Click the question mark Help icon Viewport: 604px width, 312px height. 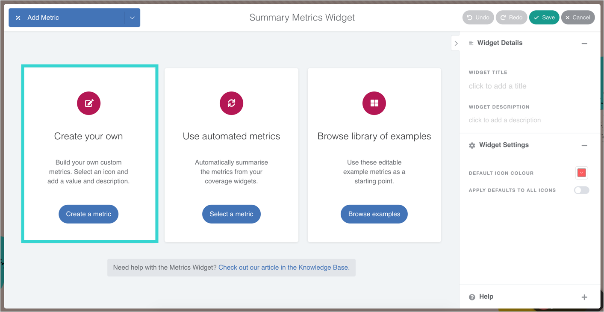(x=472, y=297)
